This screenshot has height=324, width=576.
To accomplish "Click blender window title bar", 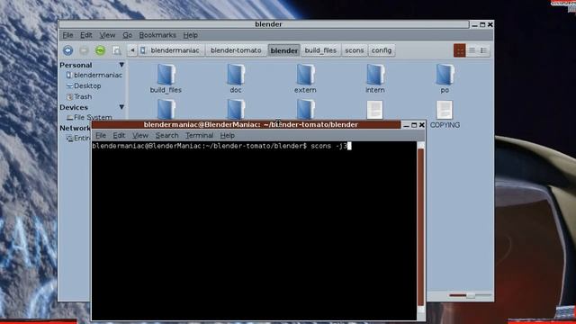I will coord(264,24).
